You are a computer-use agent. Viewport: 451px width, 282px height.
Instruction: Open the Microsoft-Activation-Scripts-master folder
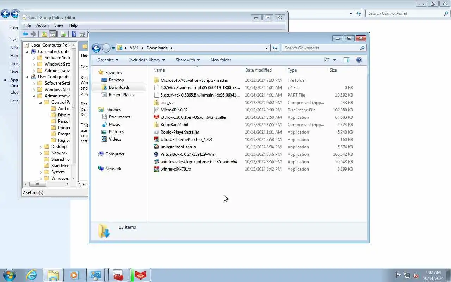pos(194,80)
